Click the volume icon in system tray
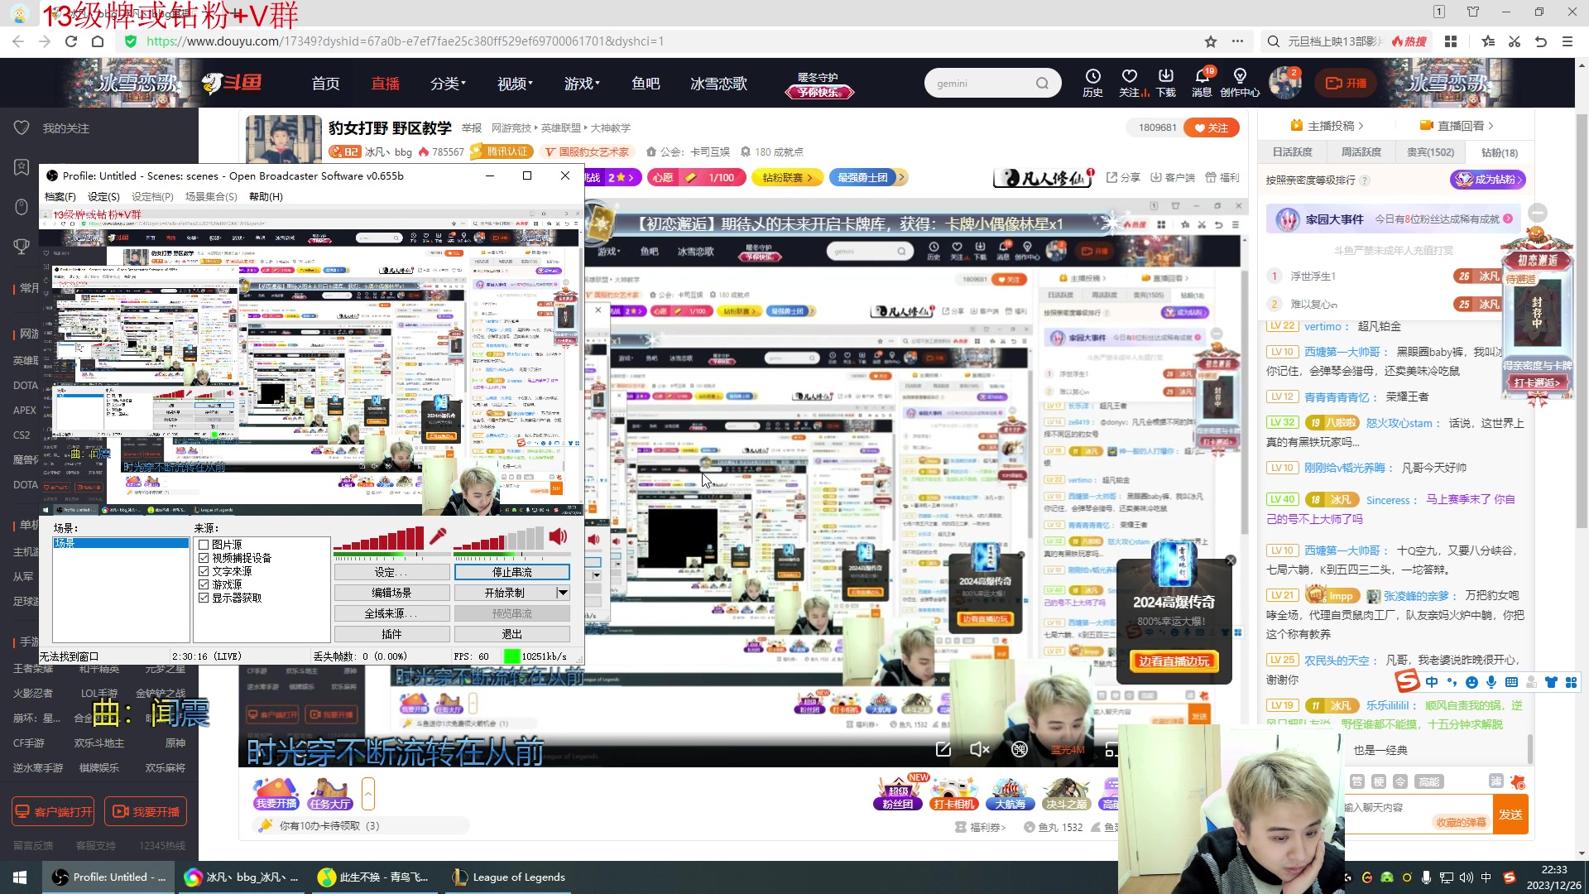Screen dimensions: 1589x894 pos(1466,877)
